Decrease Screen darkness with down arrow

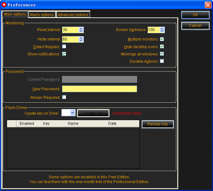click(x=162, y=31)
